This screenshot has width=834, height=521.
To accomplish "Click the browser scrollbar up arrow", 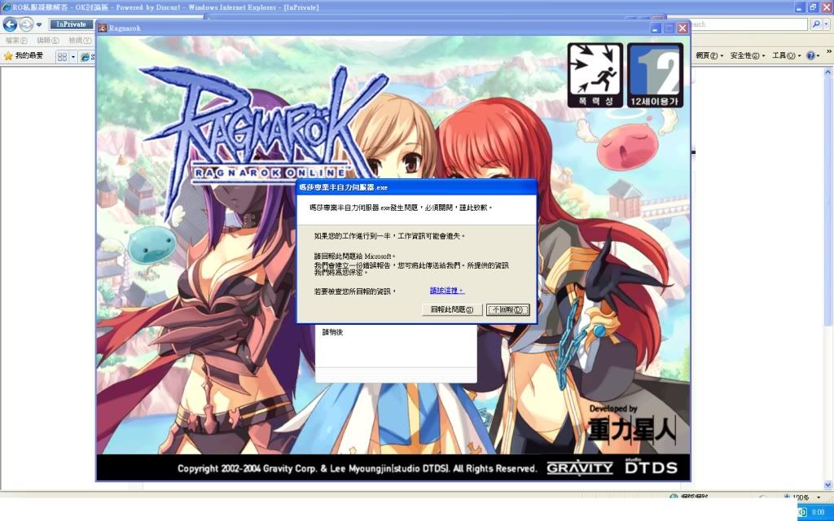I will (x=828, y=72).
